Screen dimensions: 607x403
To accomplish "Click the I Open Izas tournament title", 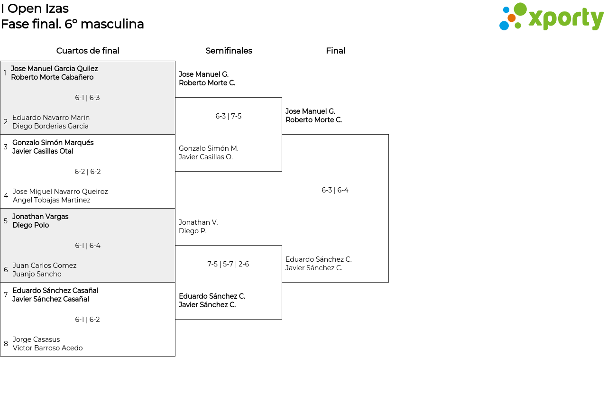I will point(35,9).
